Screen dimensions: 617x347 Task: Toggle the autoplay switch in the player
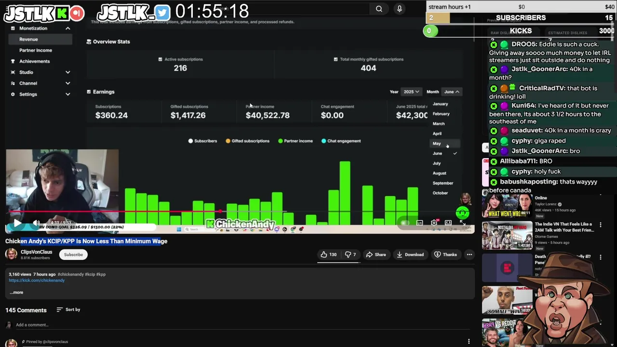405,223
